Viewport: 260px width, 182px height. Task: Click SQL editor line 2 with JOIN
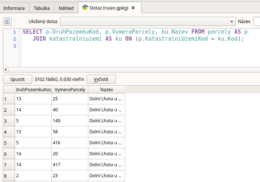tap(138, 39)
